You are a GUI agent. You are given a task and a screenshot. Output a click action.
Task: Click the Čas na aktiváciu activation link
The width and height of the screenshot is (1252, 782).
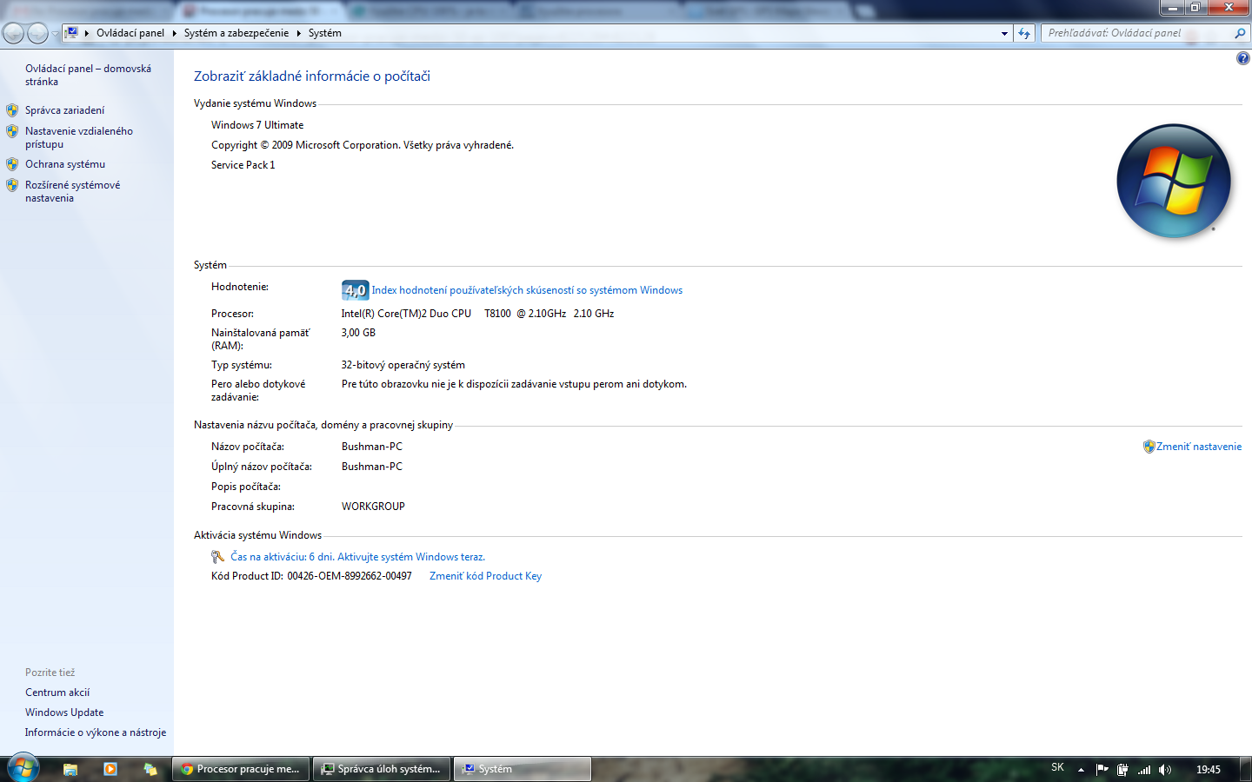click(357, 557)
